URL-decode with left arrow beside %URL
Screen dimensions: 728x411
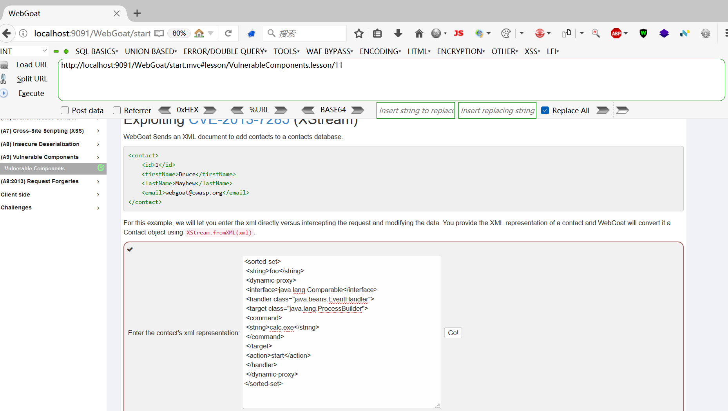237,110
